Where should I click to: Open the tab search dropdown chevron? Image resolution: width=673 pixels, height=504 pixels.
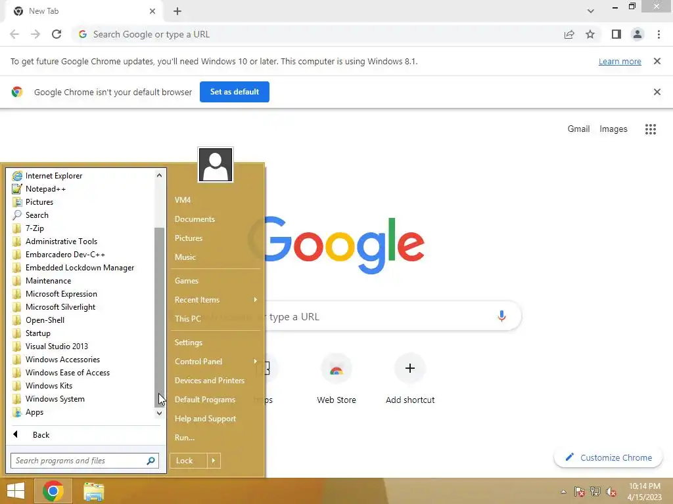591,11
